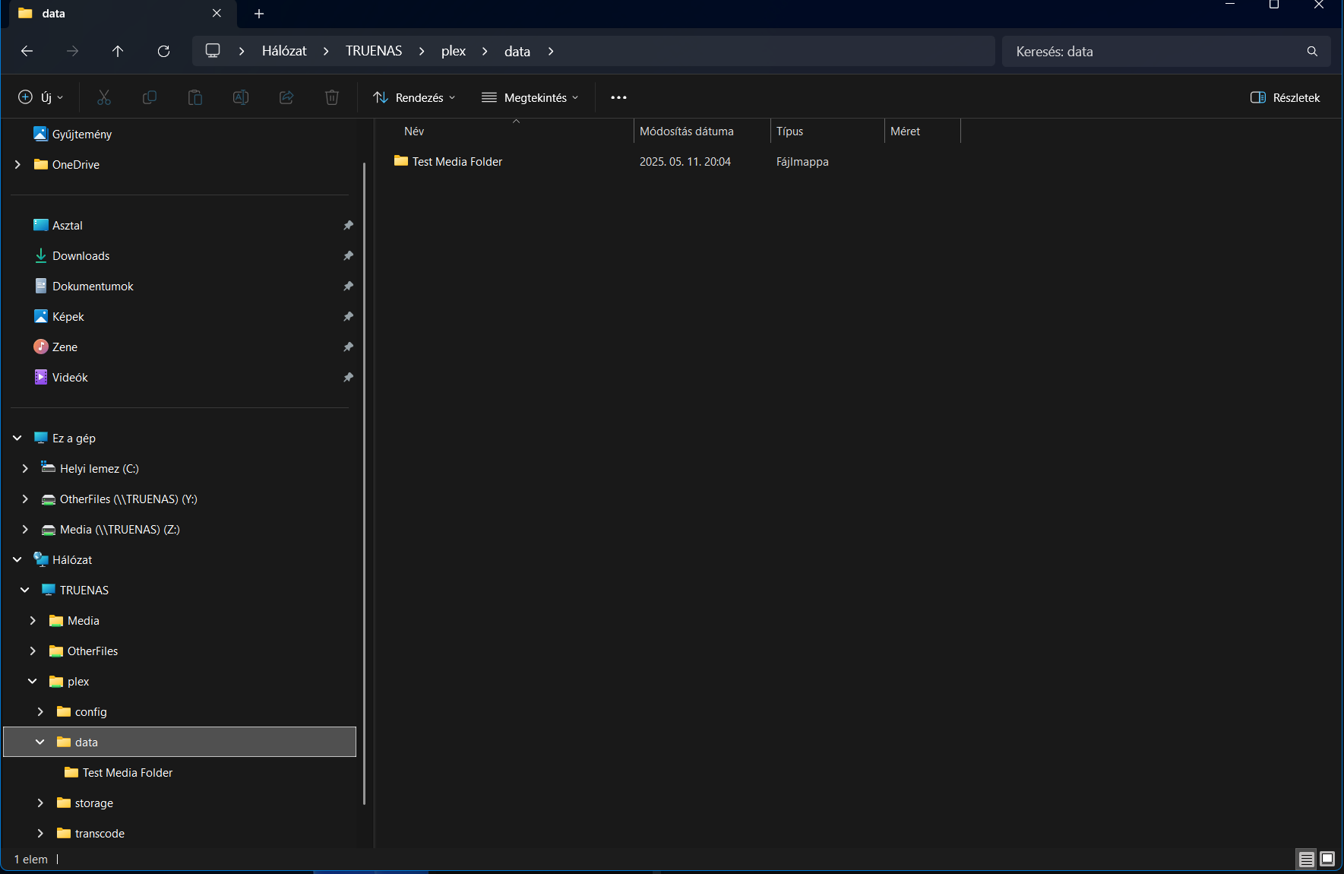Select Test Media Folder in file list
The height and width of the screenshot is (874, 1344).
(457, 161)
